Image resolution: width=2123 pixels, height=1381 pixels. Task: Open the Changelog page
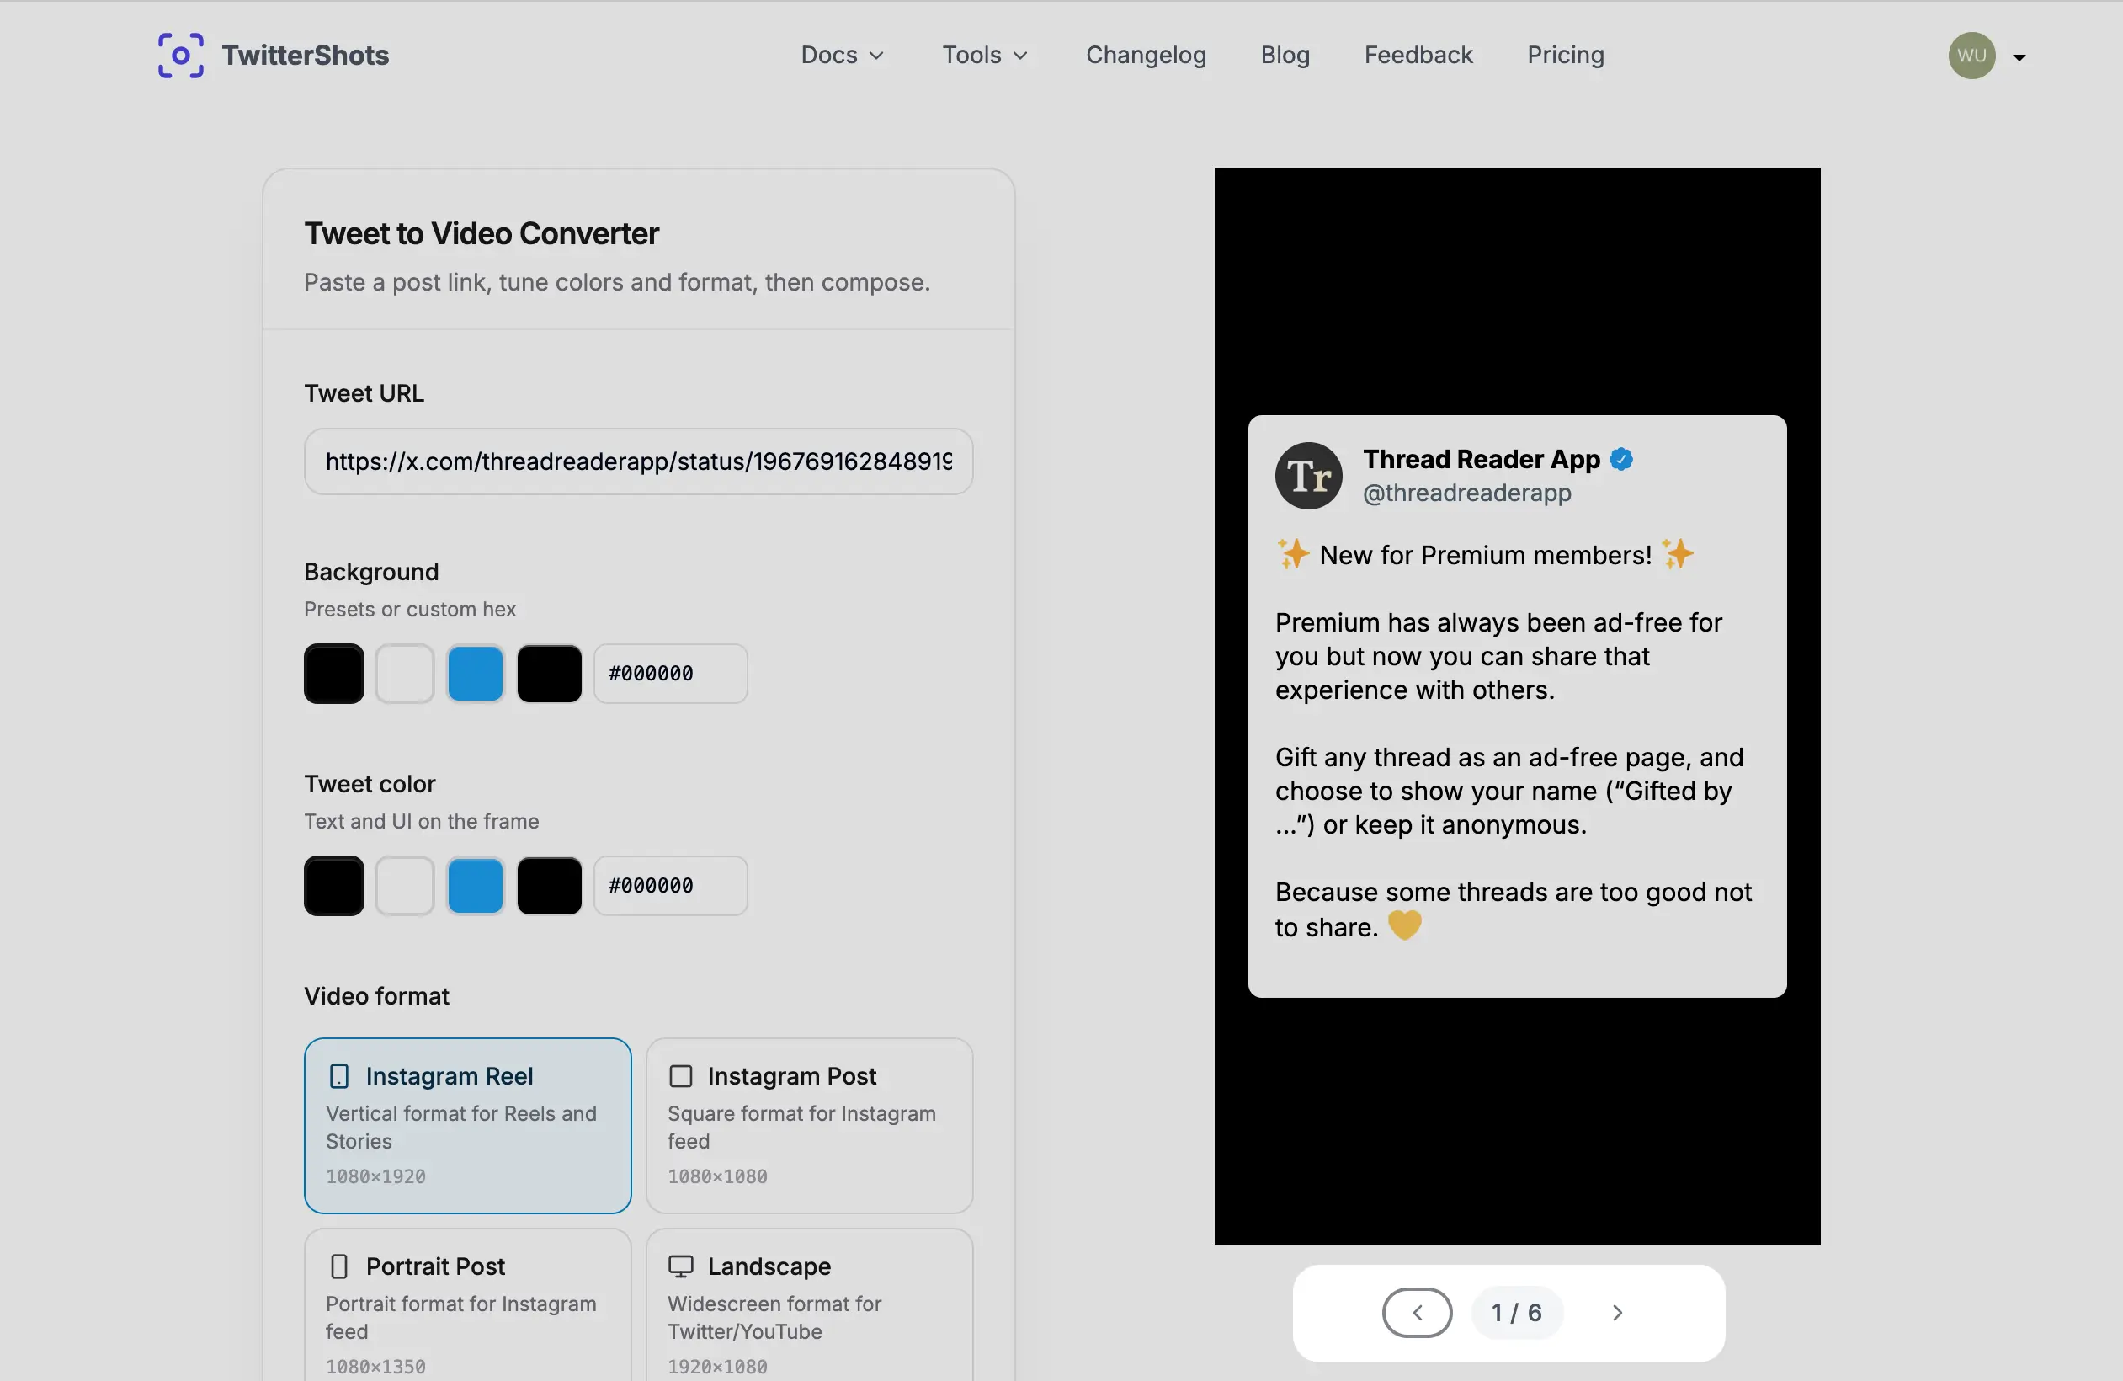[1146, 56]
